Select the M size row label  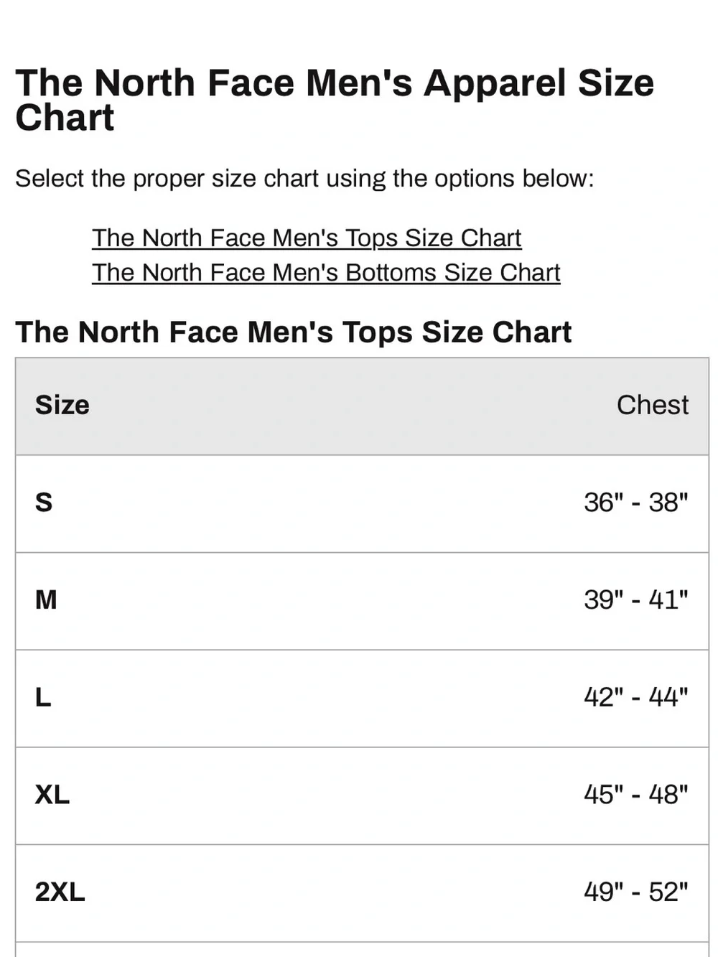[x=46, y=599]
